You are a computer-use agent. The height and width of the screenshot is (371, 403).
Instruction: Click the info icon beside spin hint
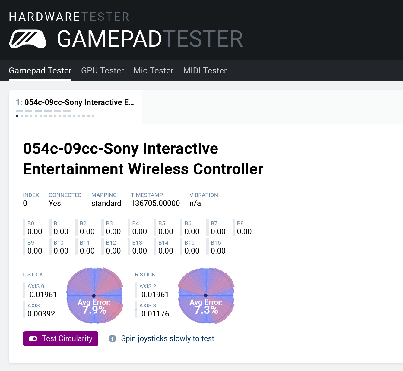(112, 338)
